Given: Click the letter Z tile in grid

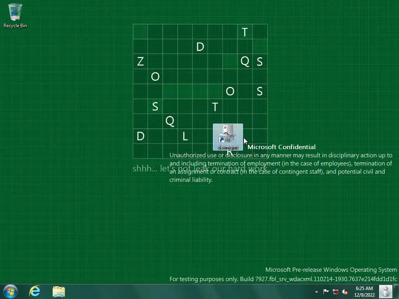Looking at the screenshot, I should click(140, 62).
